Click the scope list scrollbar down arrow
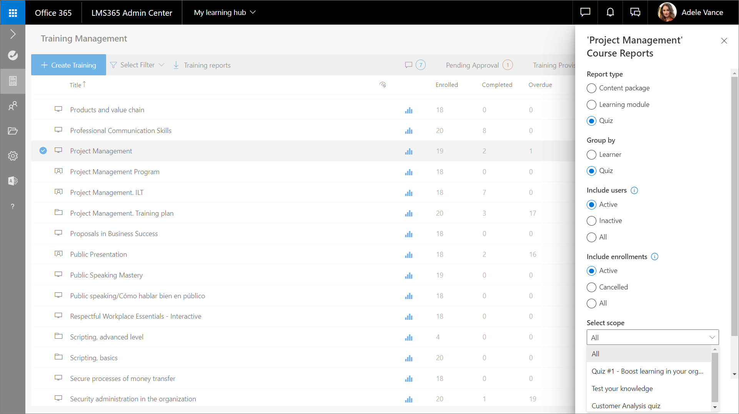The height and width of the screenshot is (414, 739). coord(715,407)
